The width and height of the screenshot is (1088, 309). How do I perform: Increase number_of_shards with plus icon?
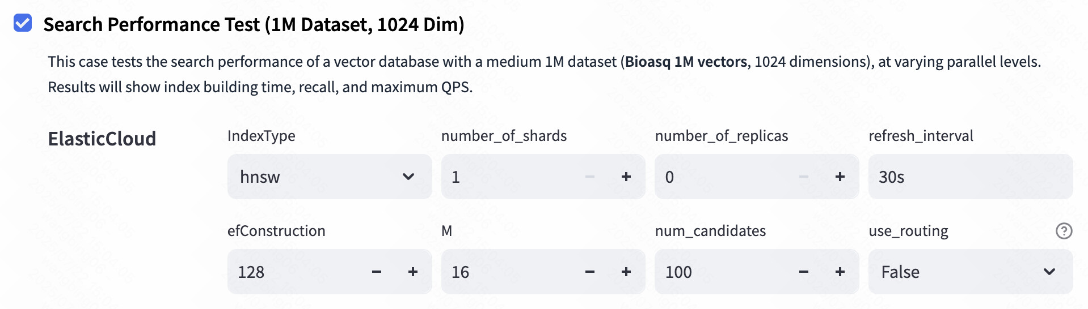pyautogui.click(x=626, y=177)
